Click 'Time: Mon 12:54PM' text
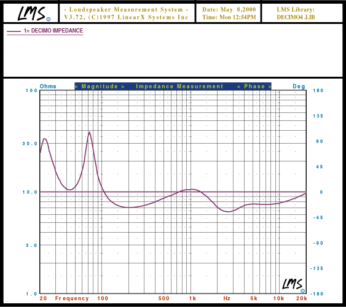This screenshot has width=346, height=307. tap(229, 17)
